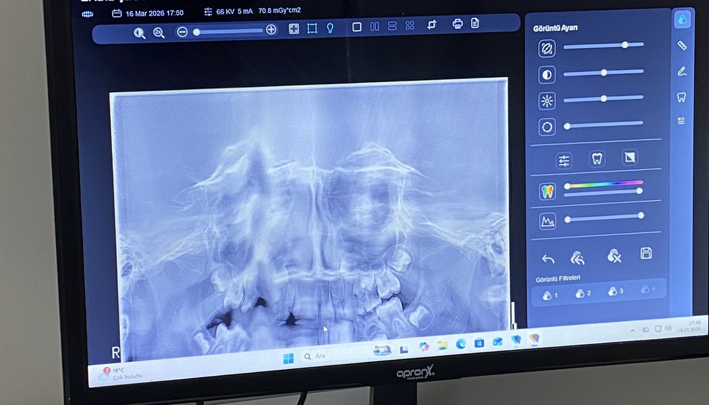Click the Ara search box on taskbar

coord(334,356)
